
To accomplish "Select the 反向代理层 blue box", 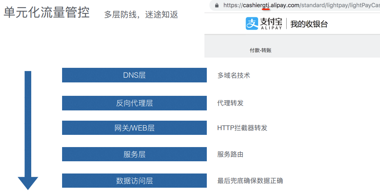I will pos(134,103).
